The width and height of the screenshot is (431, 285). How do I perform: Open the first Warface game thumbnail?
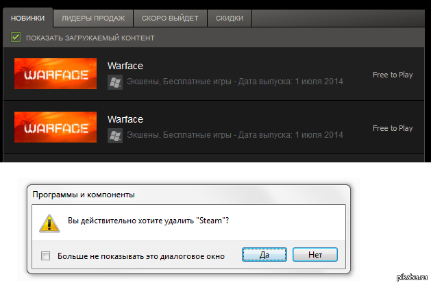point(56,74)
